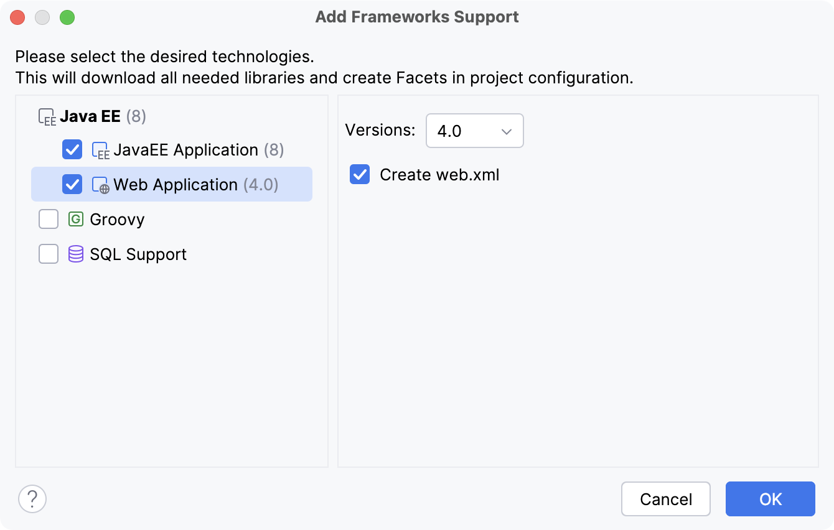This screenshot has width=834, height=530.
Task: Disable the Create web.xml option
Action: pos(359,175)
